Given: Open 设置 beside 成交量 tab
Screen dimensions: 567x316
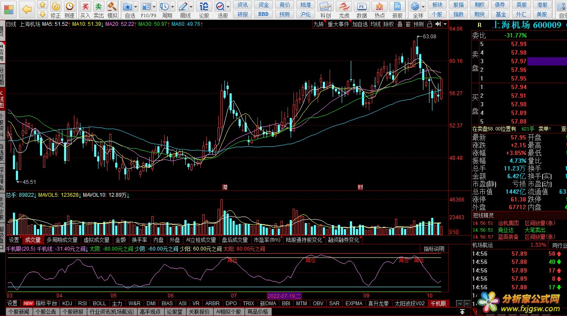Looking at the screenshot, I should point(14,240).
